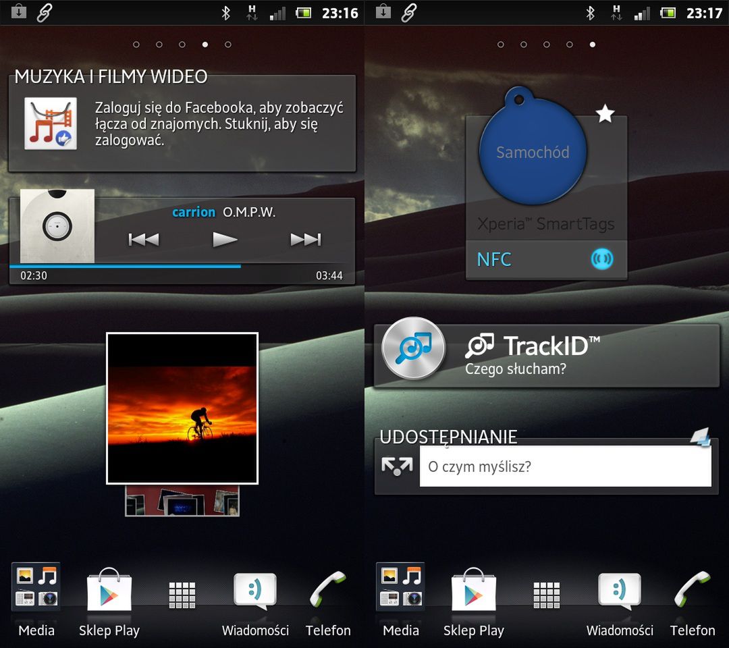Skip to next track in music widget
The height and width of the screenshot is (648, 729).
(x=306, y=240)
